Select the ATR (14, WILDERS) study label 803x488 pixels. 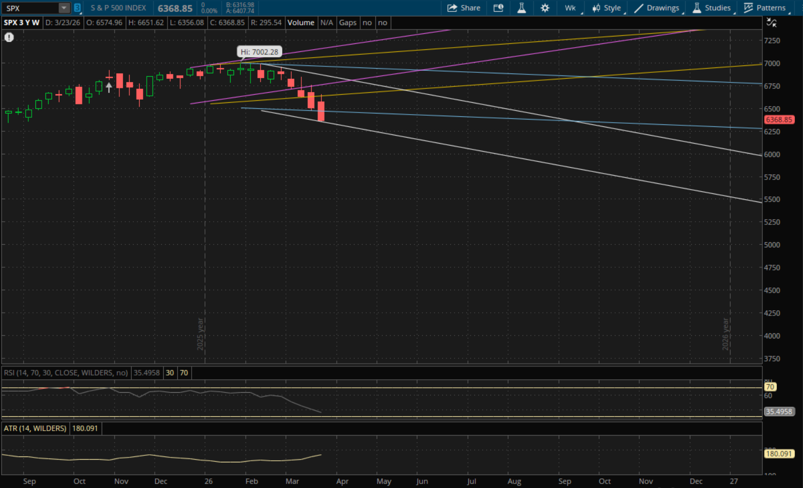pos(35,429)
